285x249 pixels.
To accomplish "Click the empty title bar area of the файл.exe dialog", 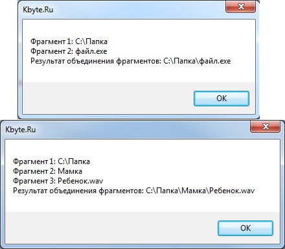I will tap(138, 10).
